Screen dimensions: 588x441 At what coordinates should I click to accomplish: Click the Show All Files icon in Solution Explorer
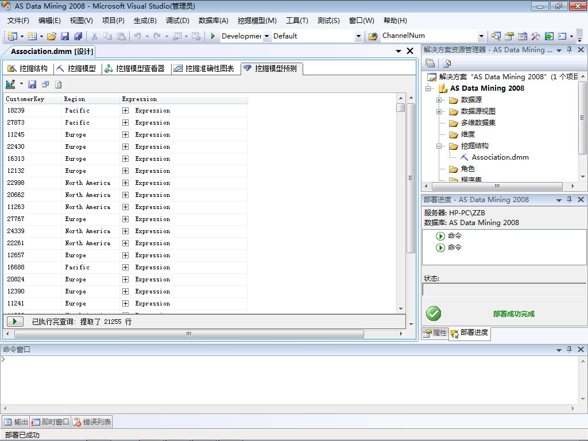(x=446, y=63)
